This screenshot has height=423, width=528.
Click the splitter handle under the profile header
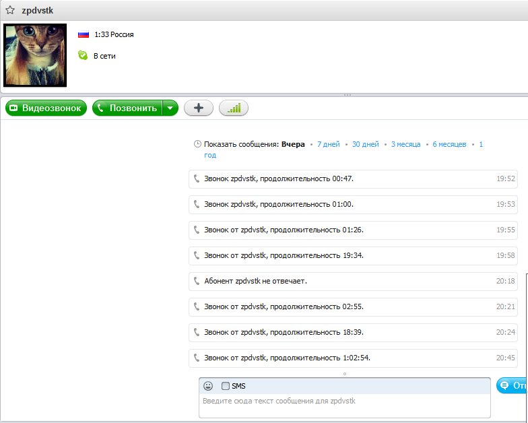click(348, 95)
